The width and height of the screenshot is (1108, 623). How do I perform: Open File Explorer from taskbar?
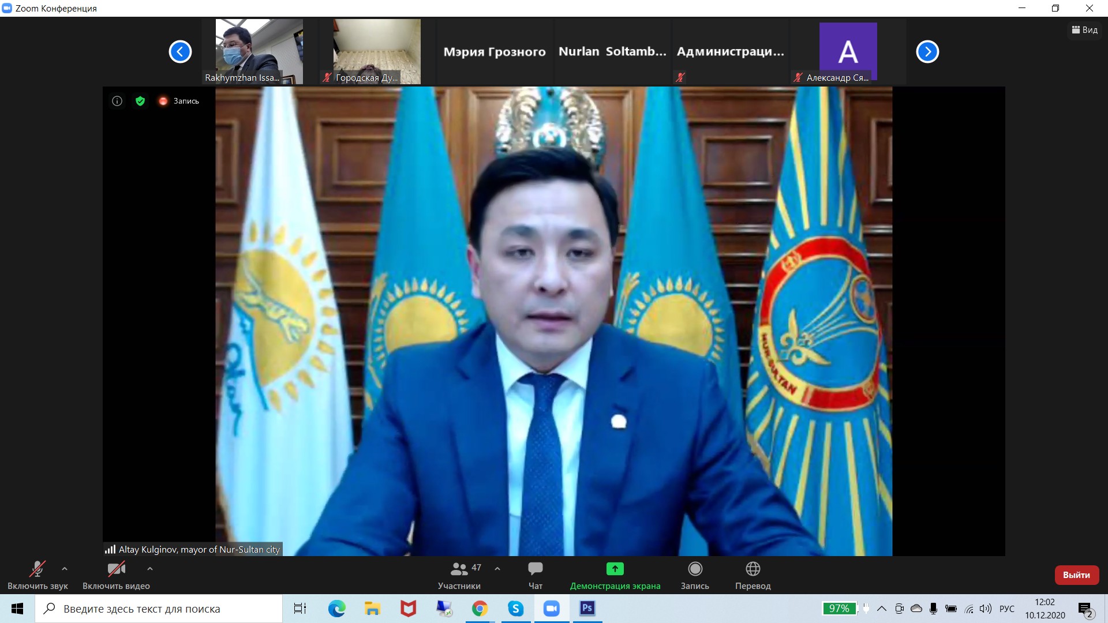[372, 609]
